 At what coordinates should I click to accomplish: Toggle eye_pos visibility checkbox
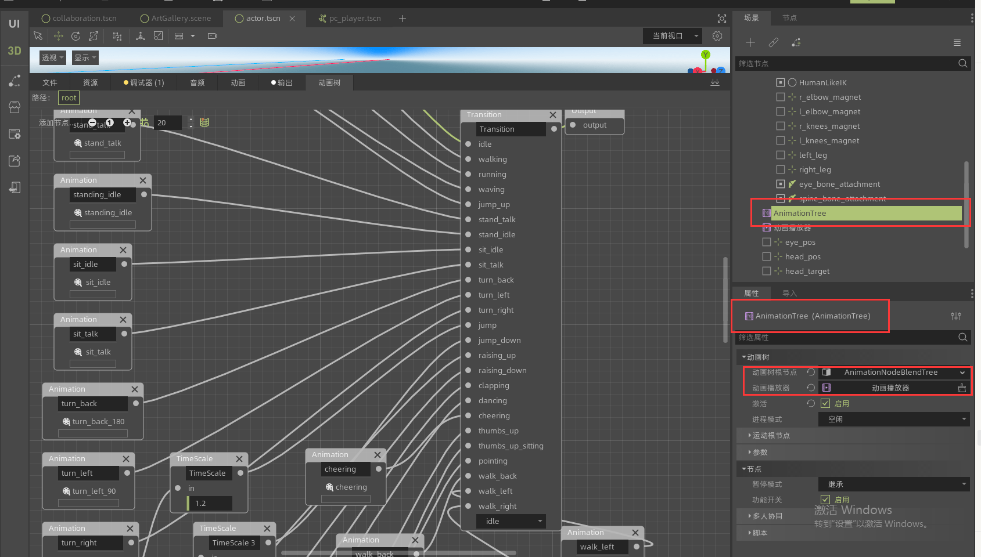(x=767, y=242)
